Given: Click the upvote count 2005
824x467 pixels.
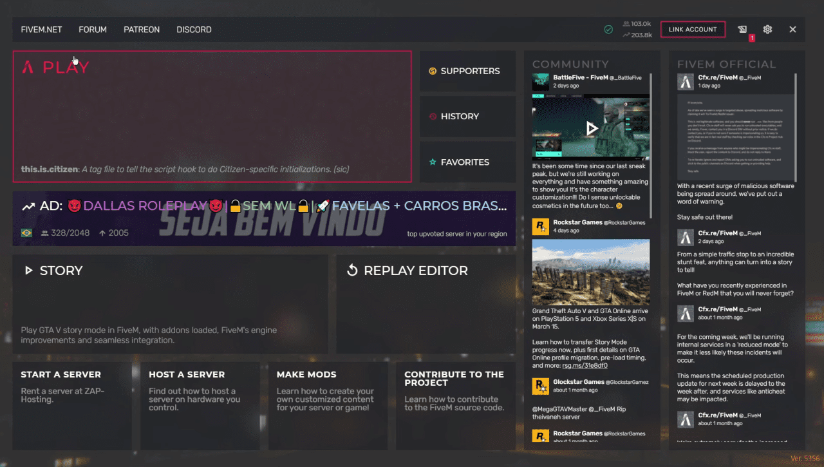Looking at the screenshot, I should coord(113,233).
